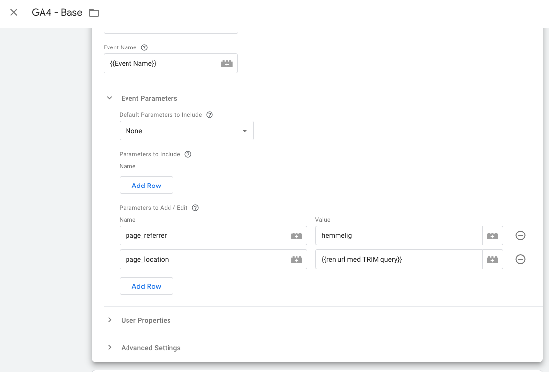Click help icon for Parameters to Include
This screenshot has width=549, height=372.
point(188,154)
